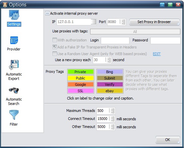The height and width of the screenshot is (148, 184).
Task: Confirm the dialog with OK button
Action: point(168,140)
